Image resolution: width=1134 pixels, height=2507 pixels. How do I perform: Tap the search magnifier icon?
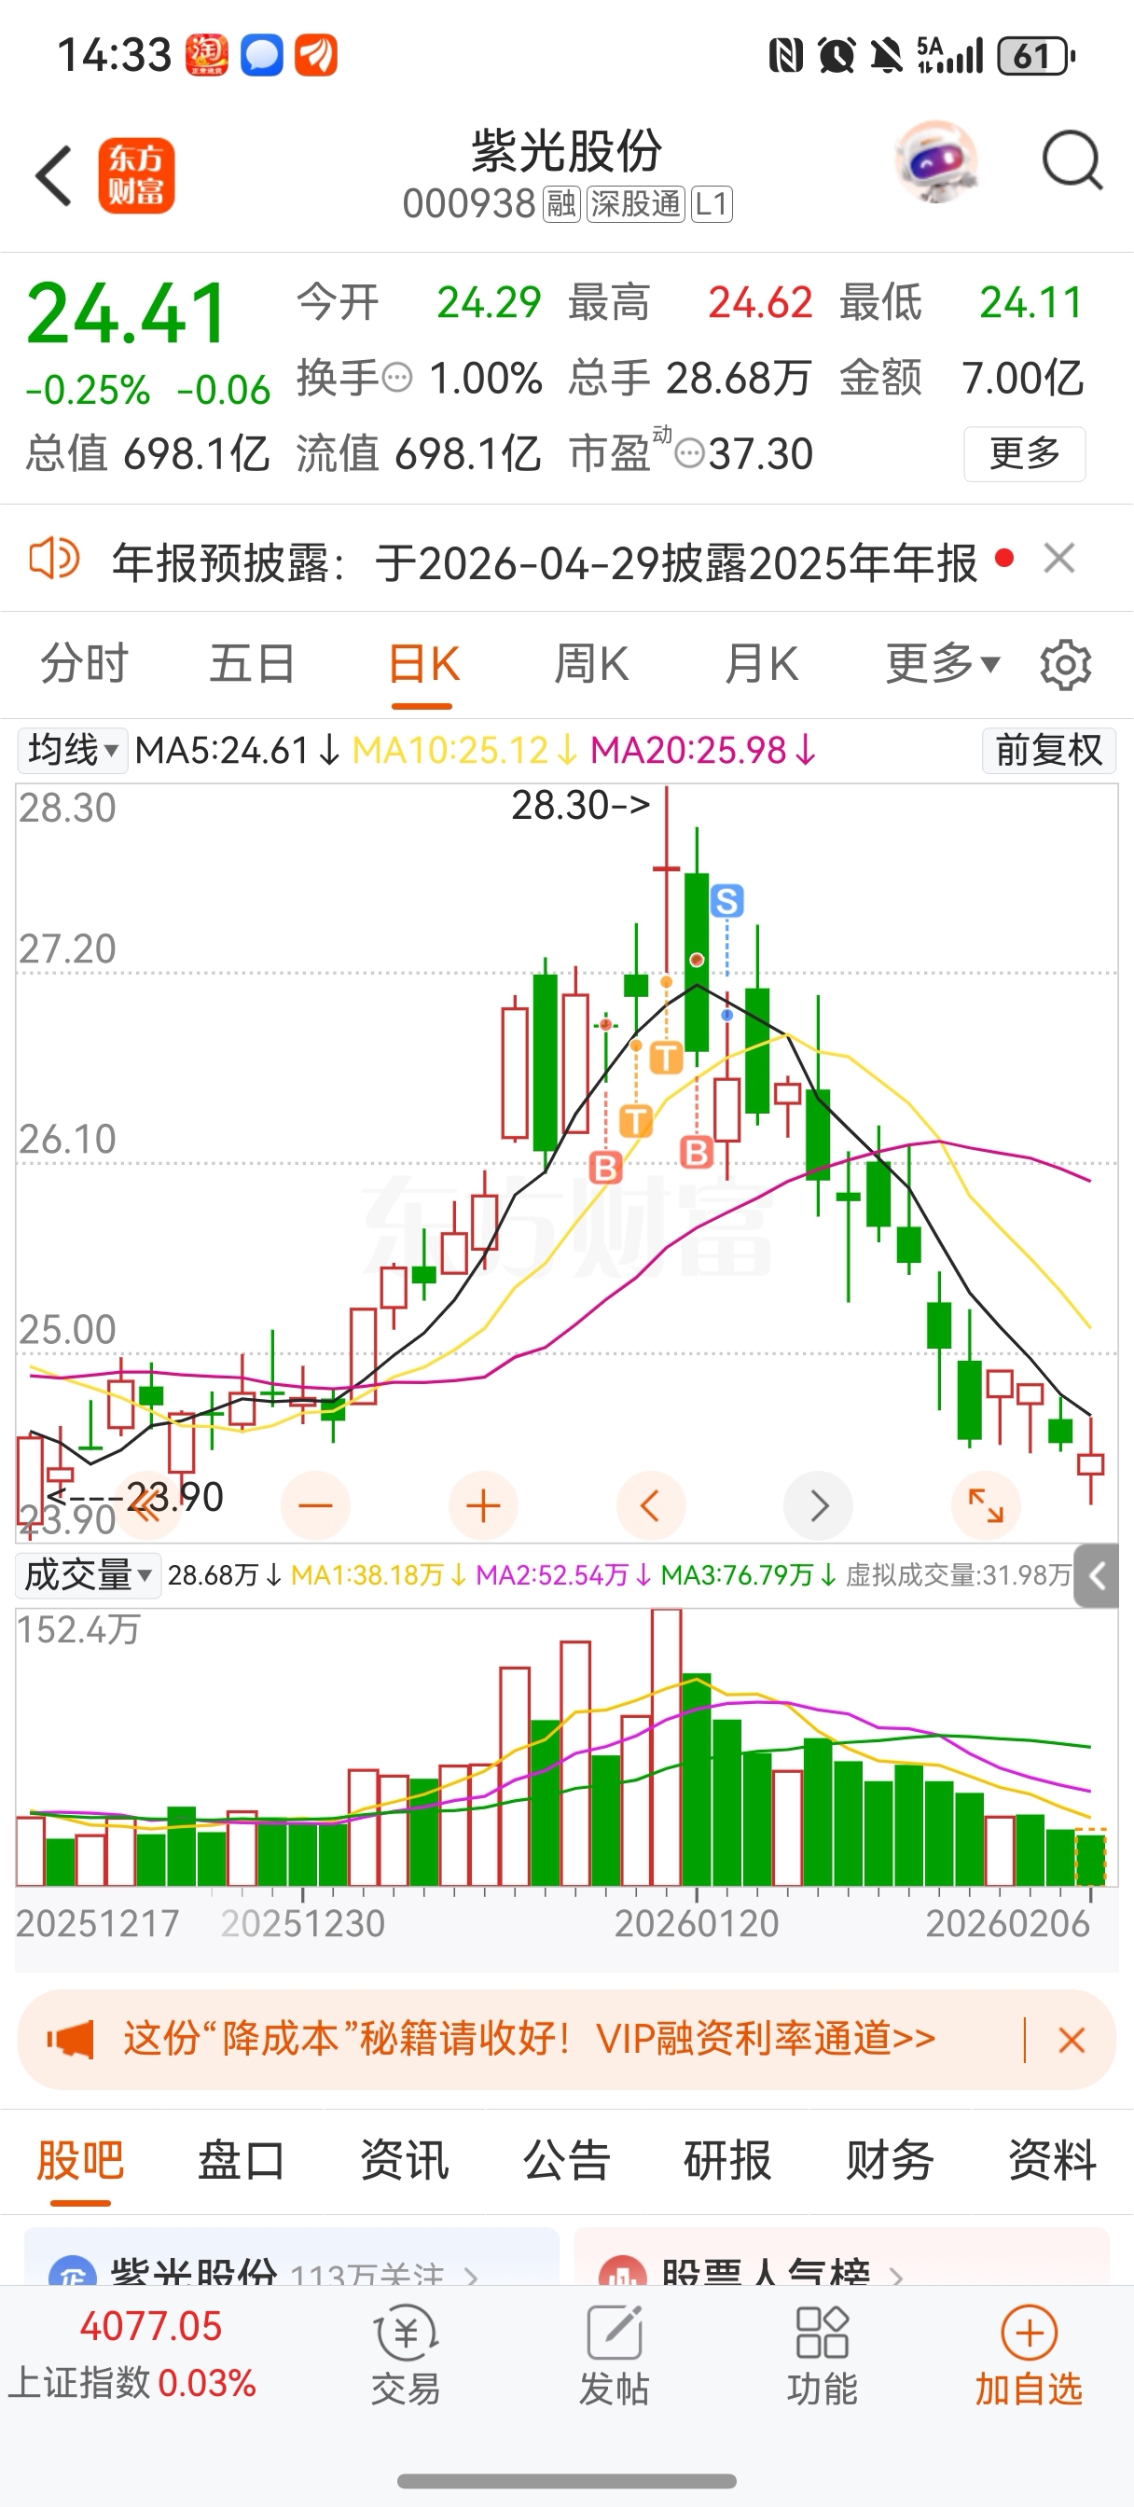click(1072, 160)
